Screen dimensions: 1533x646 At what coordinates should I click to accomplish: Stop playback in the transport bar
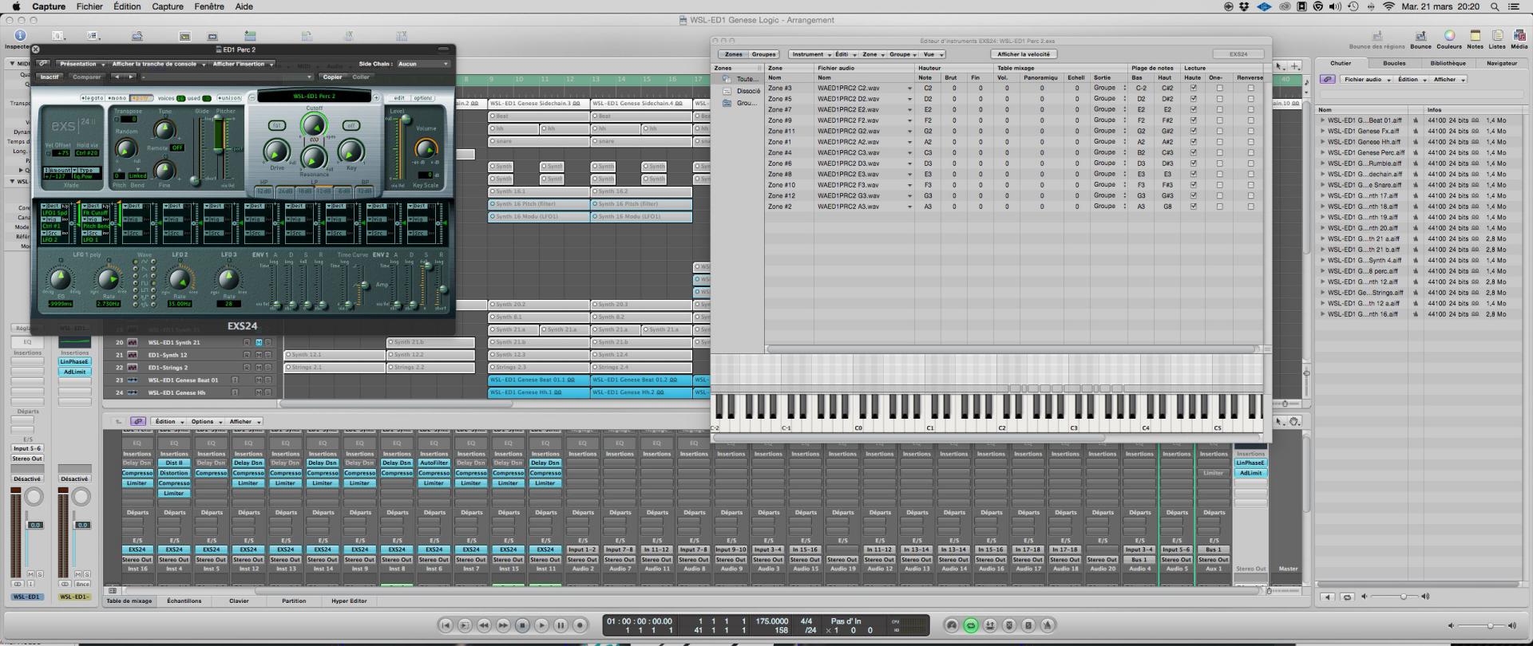click(522, 625)
